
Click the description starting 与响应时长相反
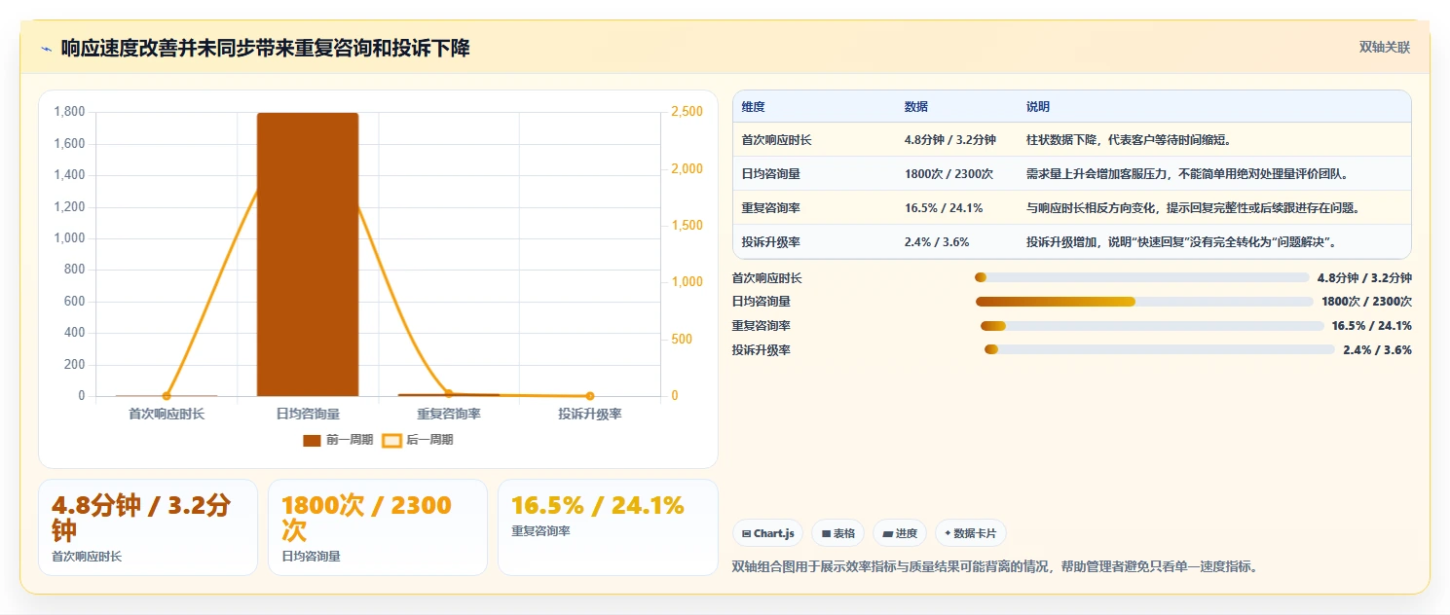(x=1193, y=208)
